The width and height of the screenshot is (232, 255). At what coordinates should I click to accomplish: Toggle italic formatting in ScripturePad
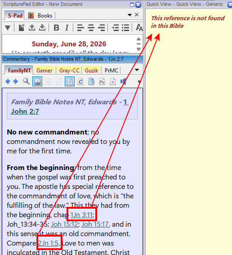[x=67, y=27]
